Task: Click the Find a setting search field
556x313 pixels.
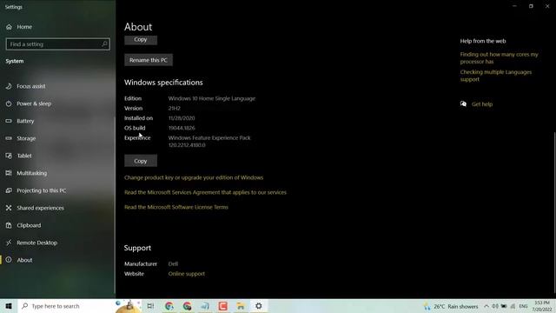Action: click(x=57, y=44)
